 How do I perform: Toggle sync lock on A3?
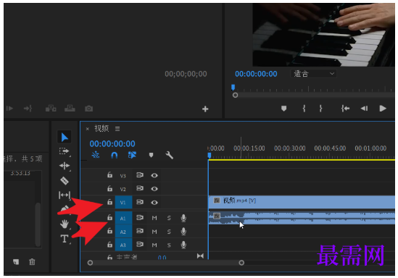click(140, 245)
